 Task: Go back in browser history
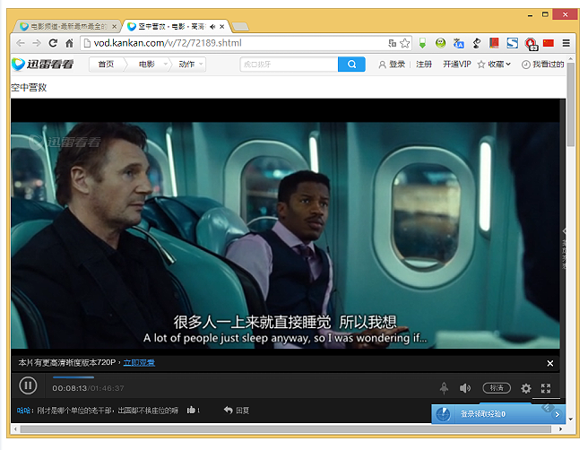click(21, 43)
